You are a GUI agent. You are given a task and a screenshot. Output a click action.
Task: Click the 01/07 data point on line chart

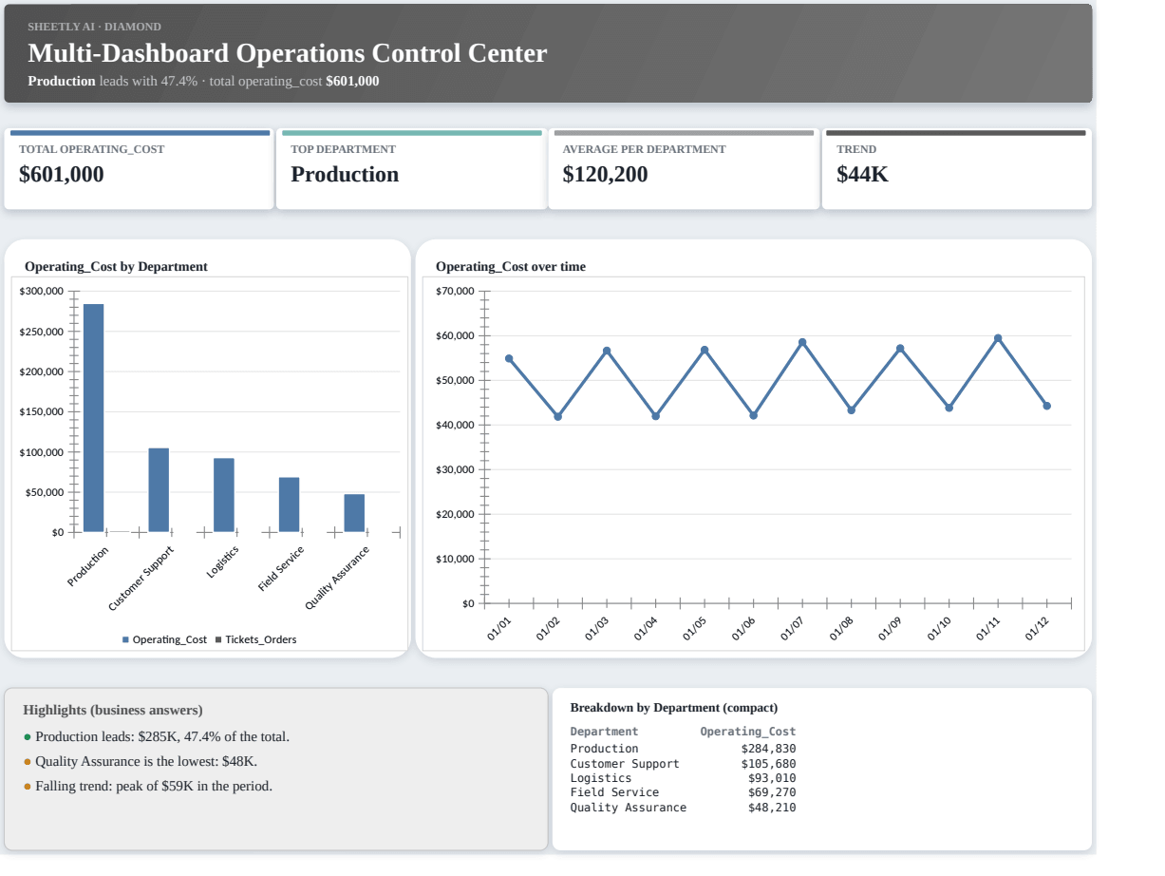click(802, 342)
